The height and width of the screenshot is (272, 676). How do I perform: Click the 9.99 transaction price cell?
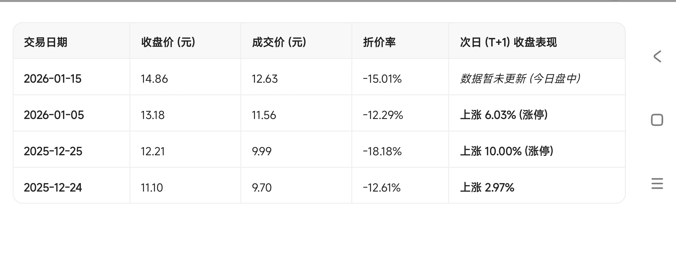coord(262,151)
